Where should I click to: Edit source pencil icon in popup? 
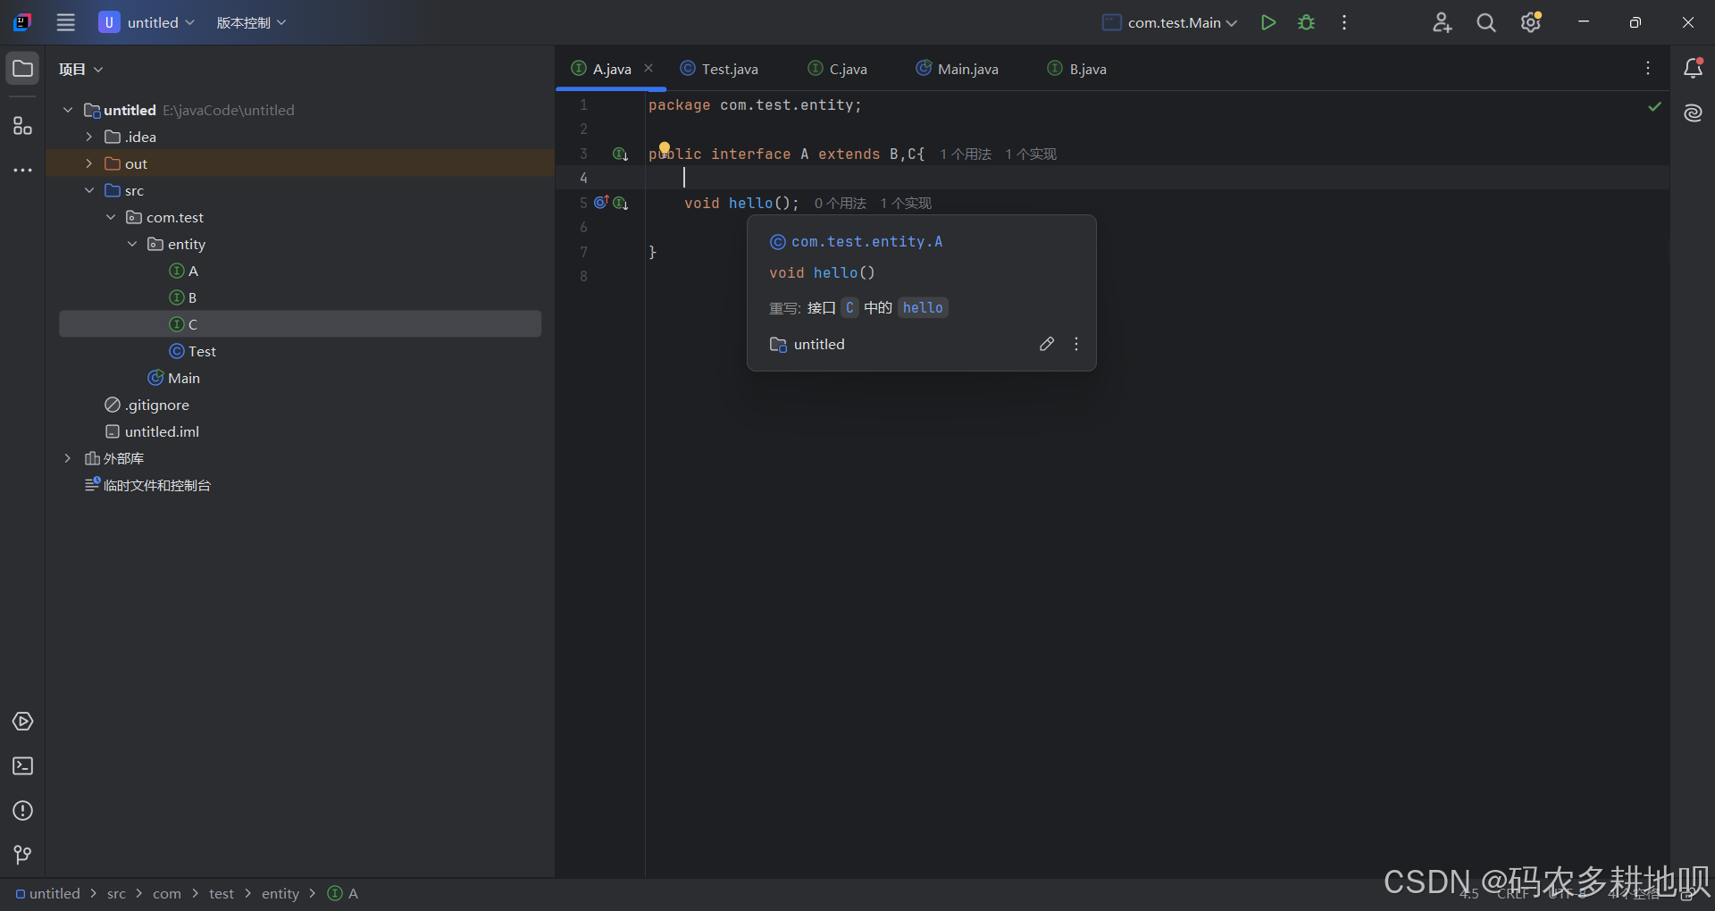tap(1047, 344)
